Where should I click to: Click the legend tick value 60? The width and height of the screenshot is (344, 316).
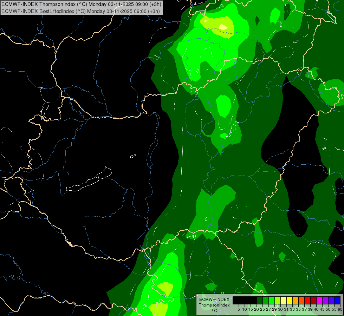[340, 309]
